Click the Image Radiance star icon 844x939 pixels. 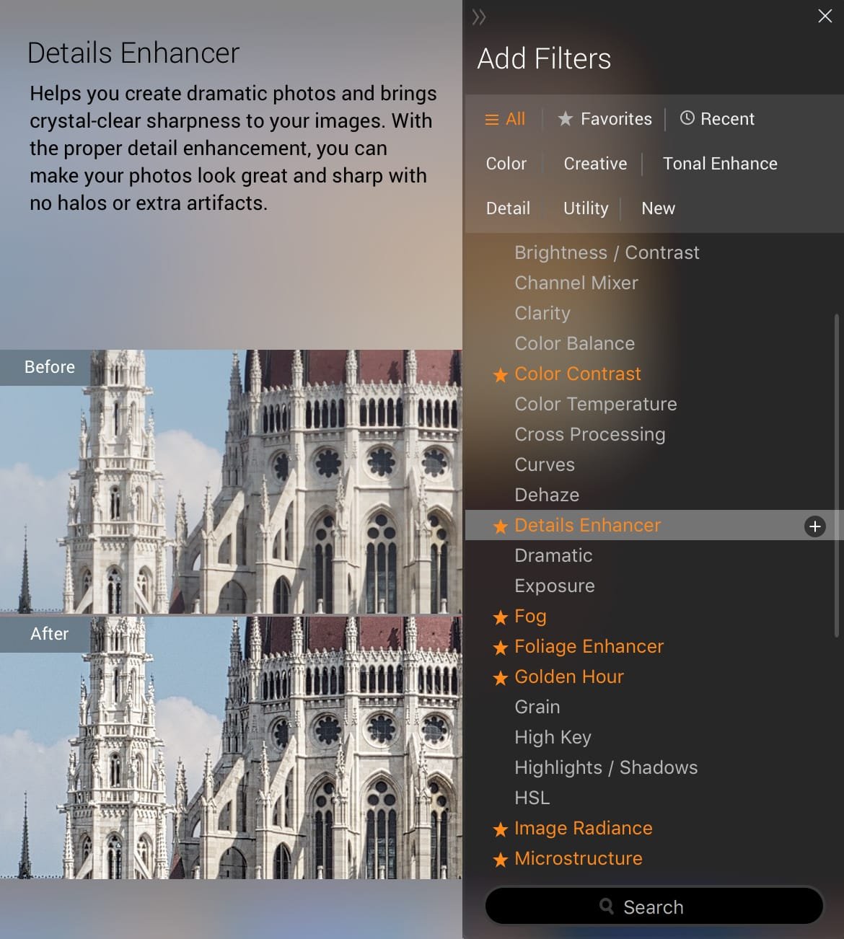click(500, 829)
